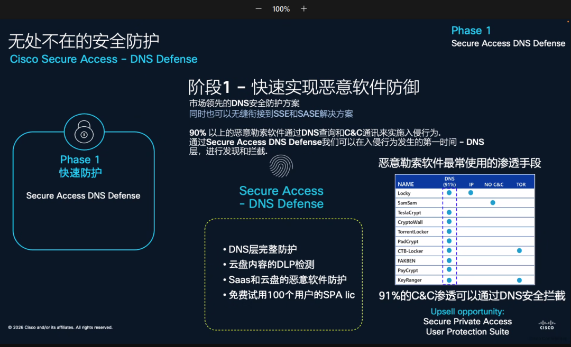Click the SamSam NO C&C dot
This screenshot has width=571, height=347.
click(x=493, y=203)
